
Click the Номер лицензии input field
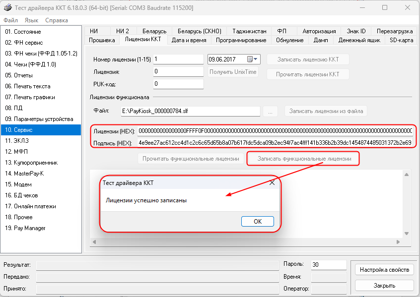[x=178, y=59]
